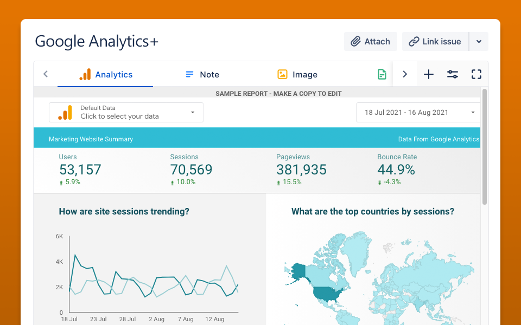Expand the Link issue dropdown arrow
This screenshot has width=521, height=325.
(x=479, y=42)
